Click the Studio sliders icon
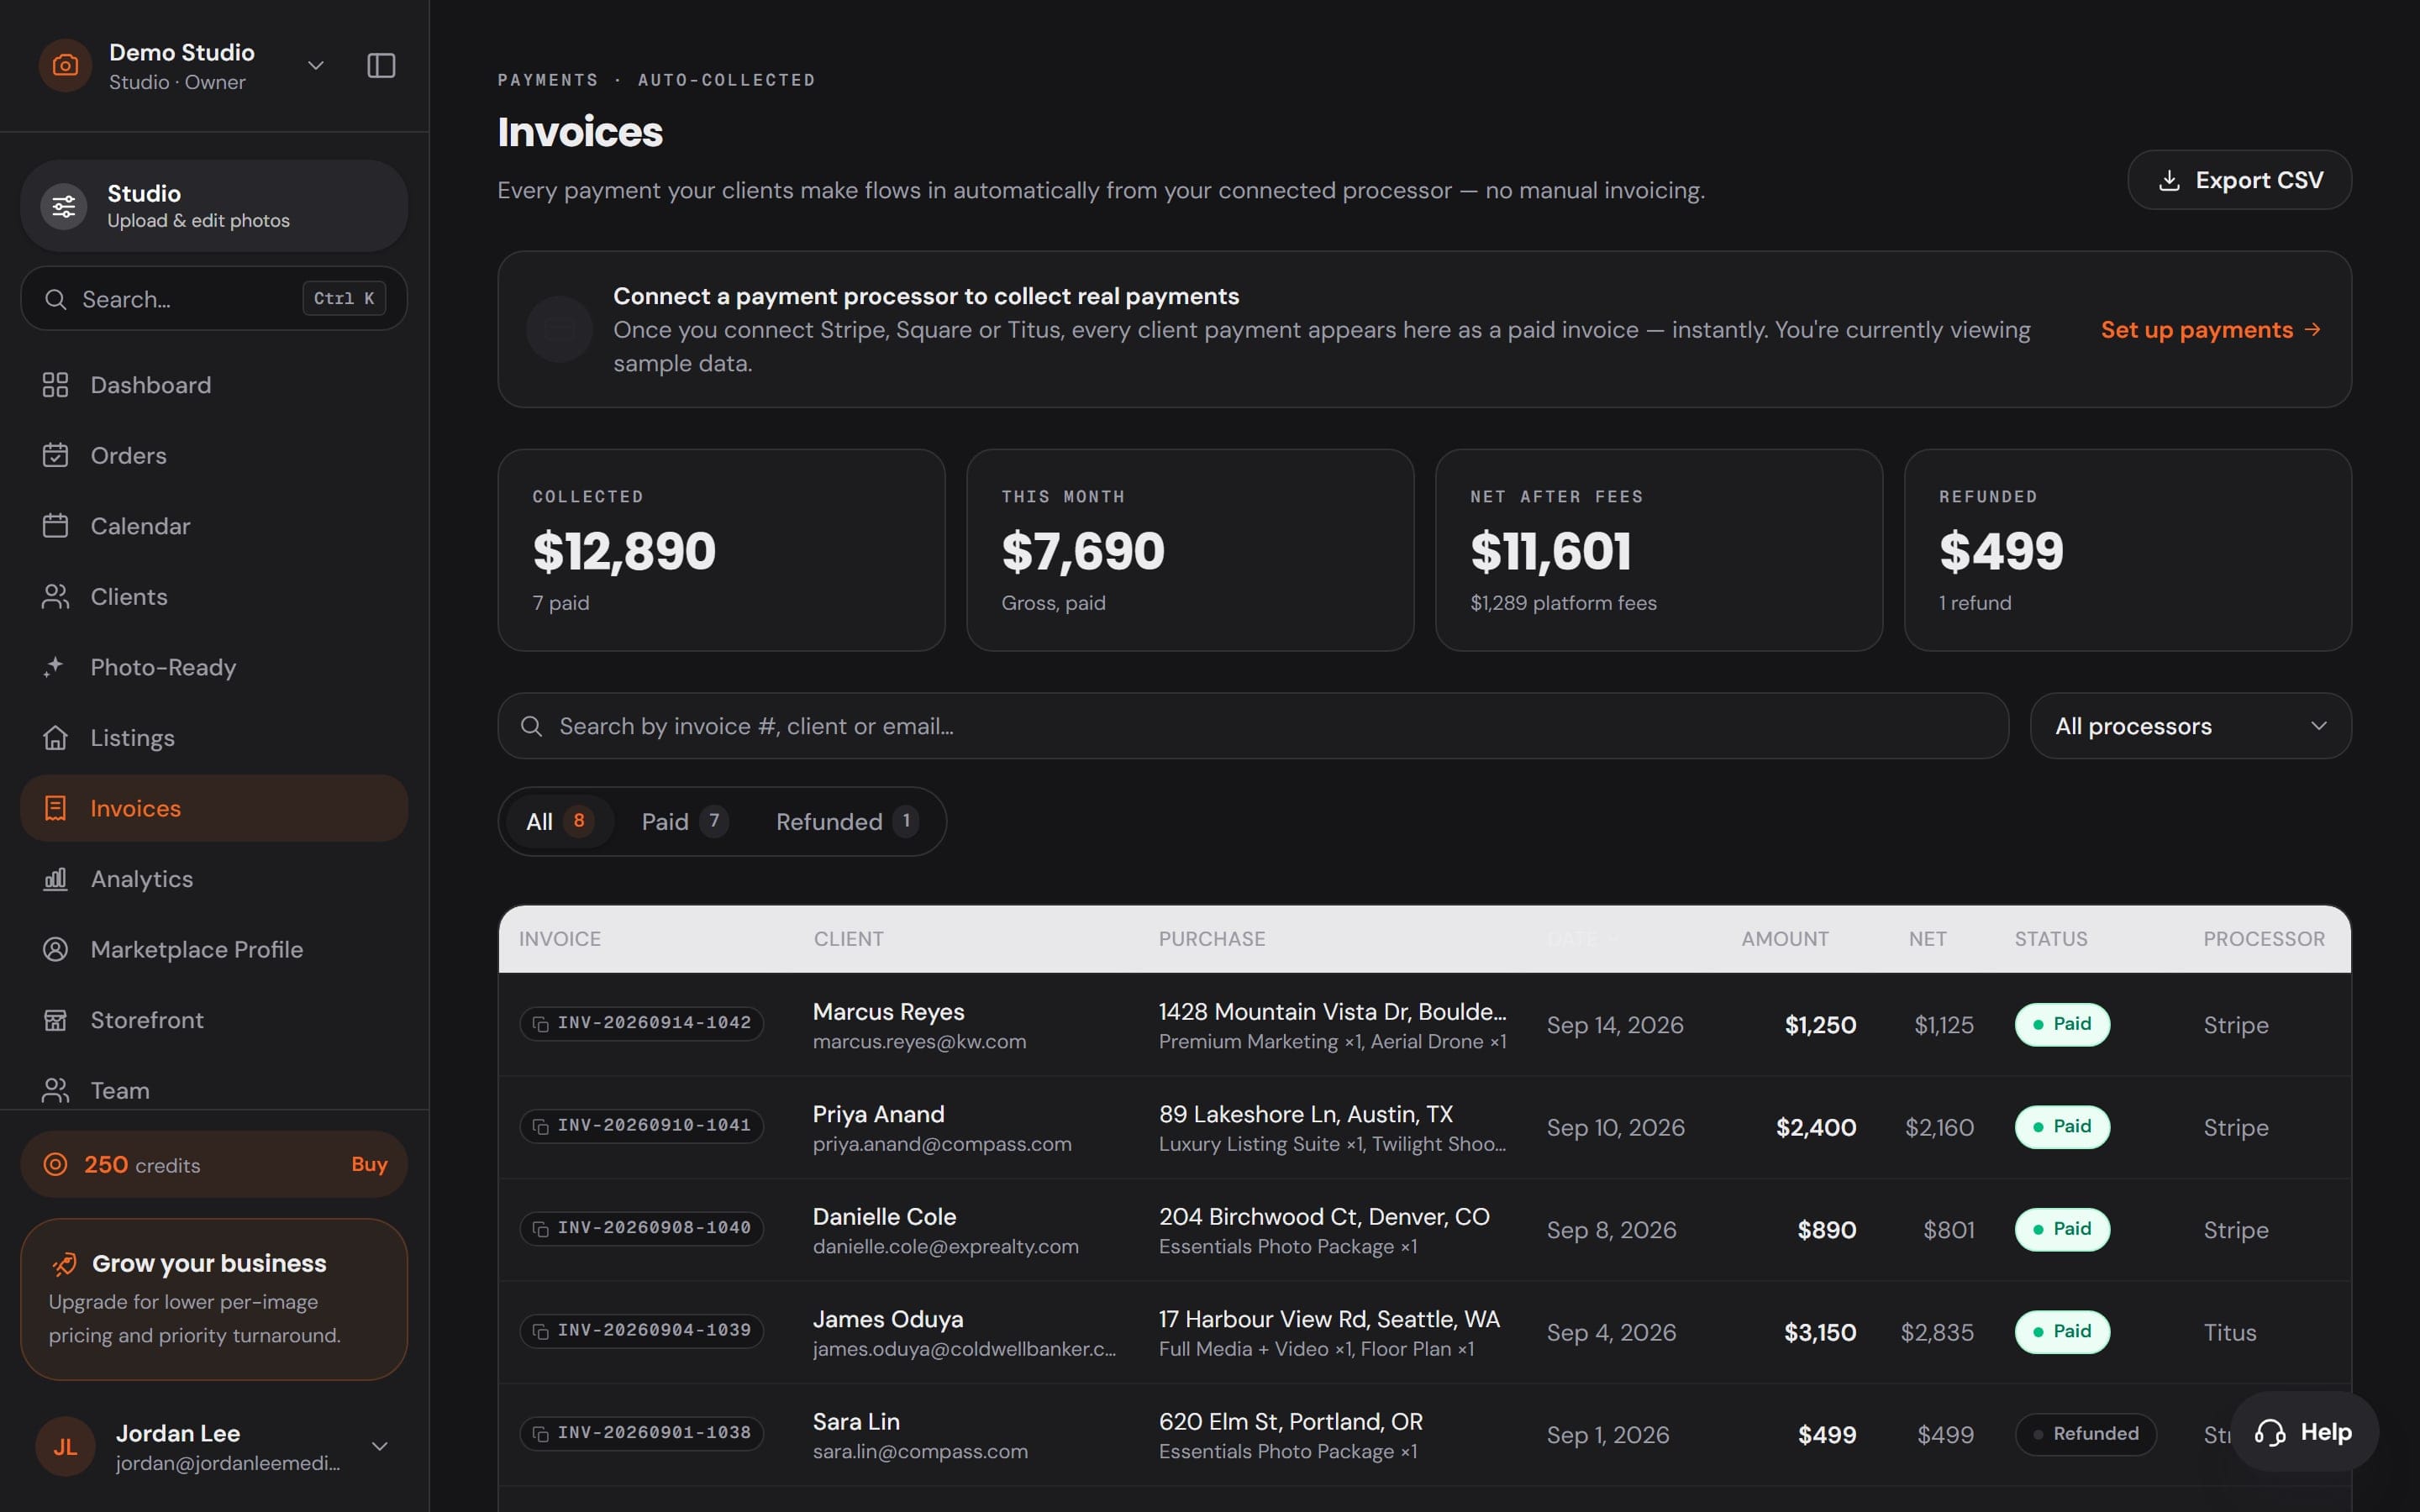2420x1512 pixels. pyautogui.click(x=64, y=207)
